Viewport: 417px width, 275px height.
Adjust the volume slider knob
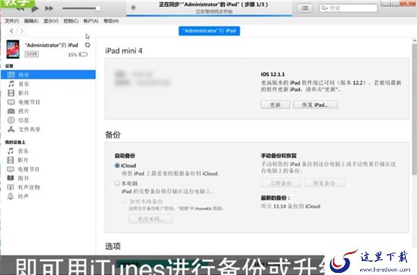point(98,8)
